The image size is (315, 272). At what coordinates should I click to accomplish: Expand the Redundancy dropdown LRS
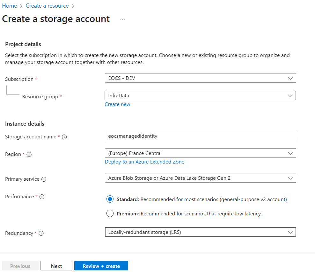click(200, 232)
